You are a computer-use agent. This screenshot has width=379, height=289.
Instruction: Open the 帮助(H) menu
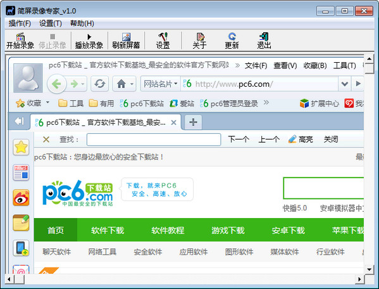[x=82, y=23]
